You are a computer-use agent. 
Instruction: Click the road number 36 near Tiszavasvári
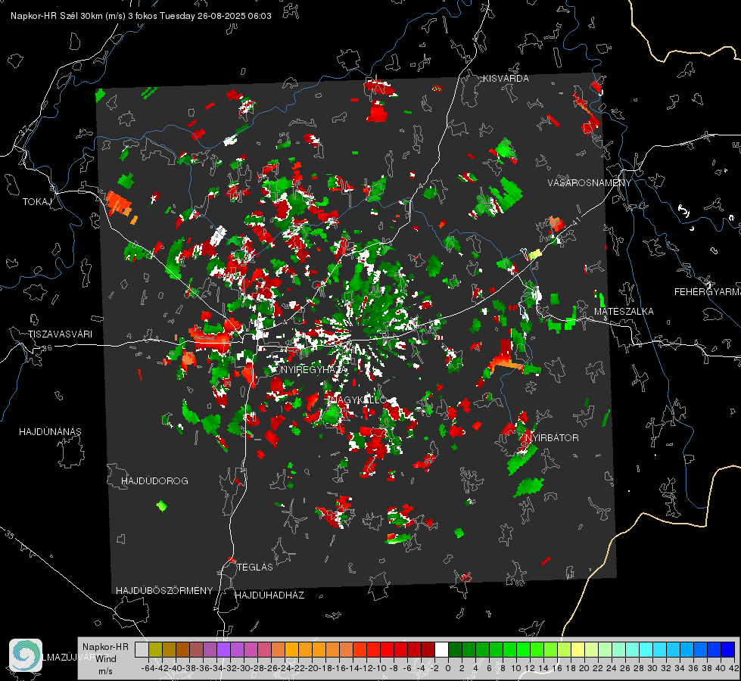[x=47, y=348]
